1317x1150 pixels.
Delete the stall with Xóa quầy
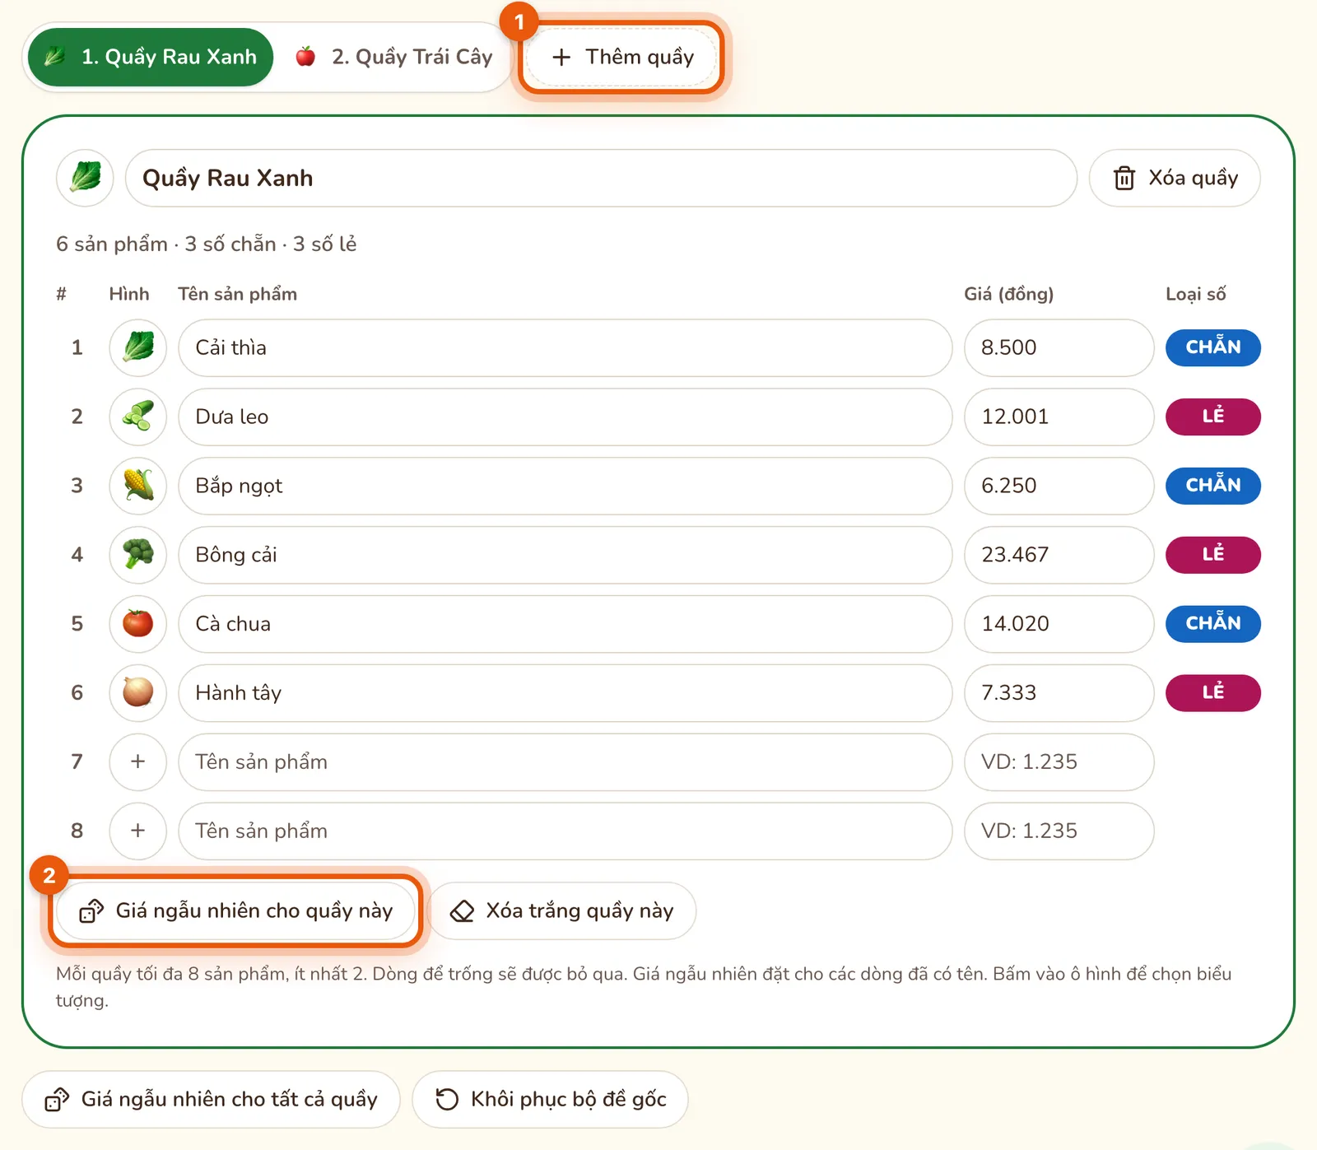[1175, 178]
